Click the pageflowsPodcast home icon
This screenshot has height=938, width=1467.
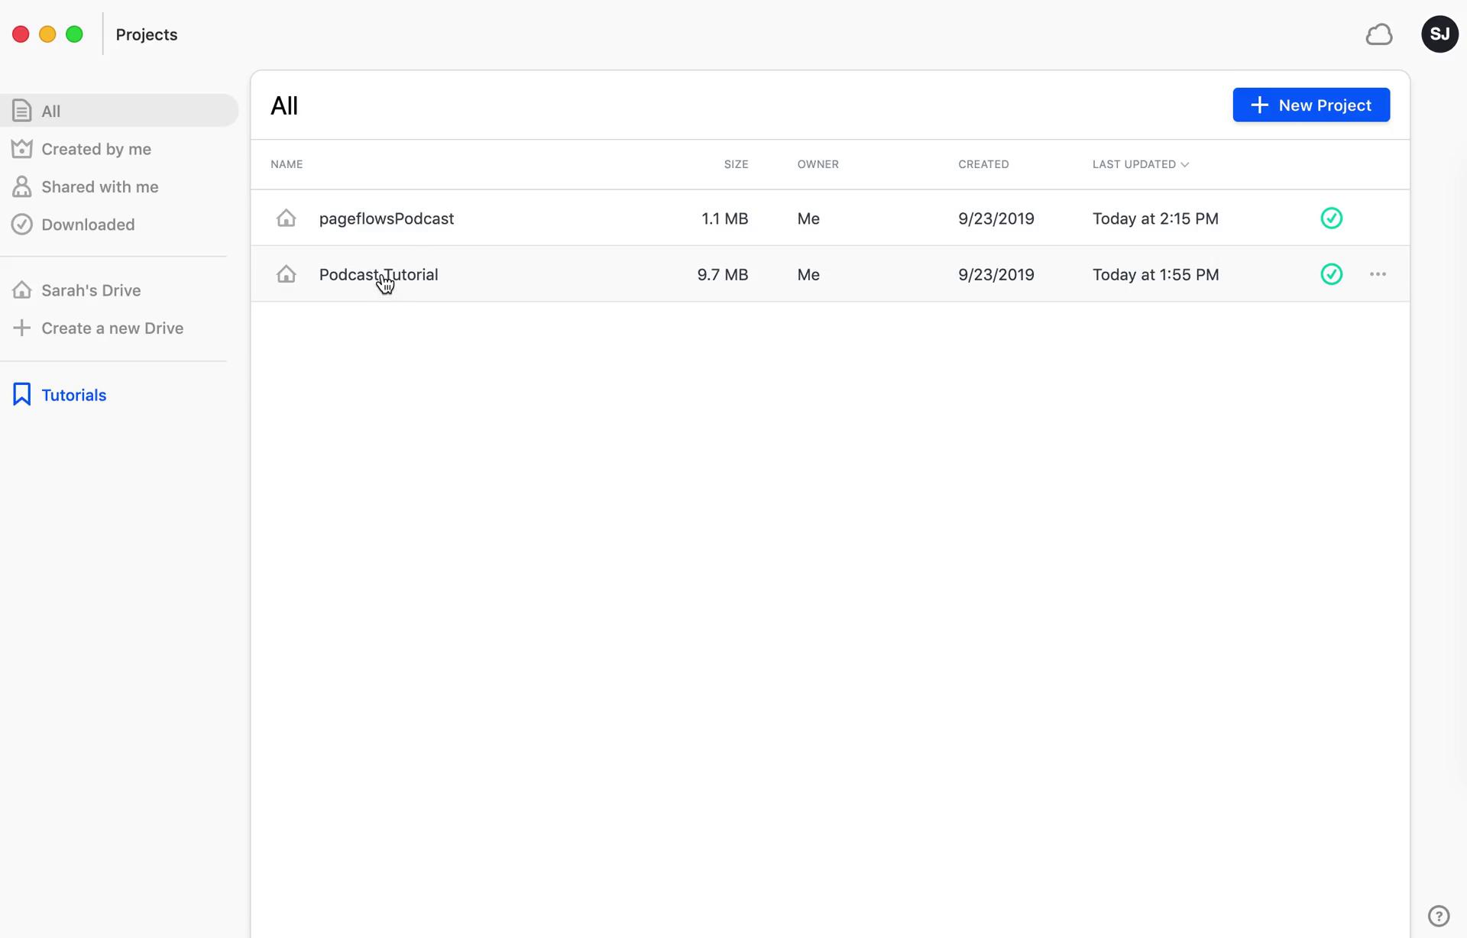pyautogui.click(x=286, y=218)
